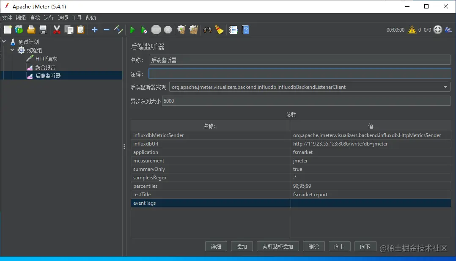The image size is (456, 261).
Task: Start the test with the green arrow
Action: coord(132,30)
